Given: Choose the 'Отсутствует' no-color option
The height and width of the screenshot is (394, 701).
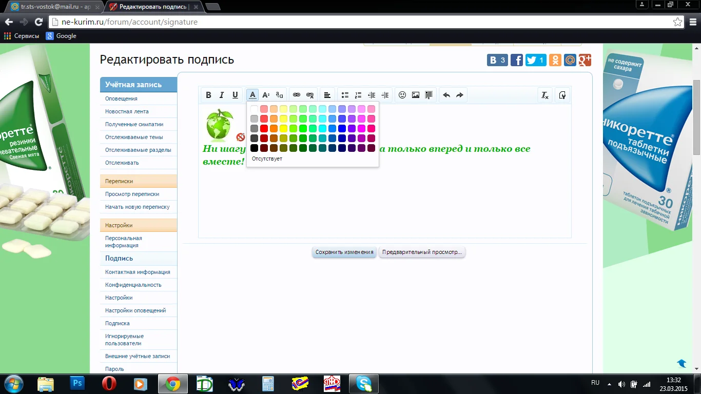Looking at the screenshot, I should 267,159.
